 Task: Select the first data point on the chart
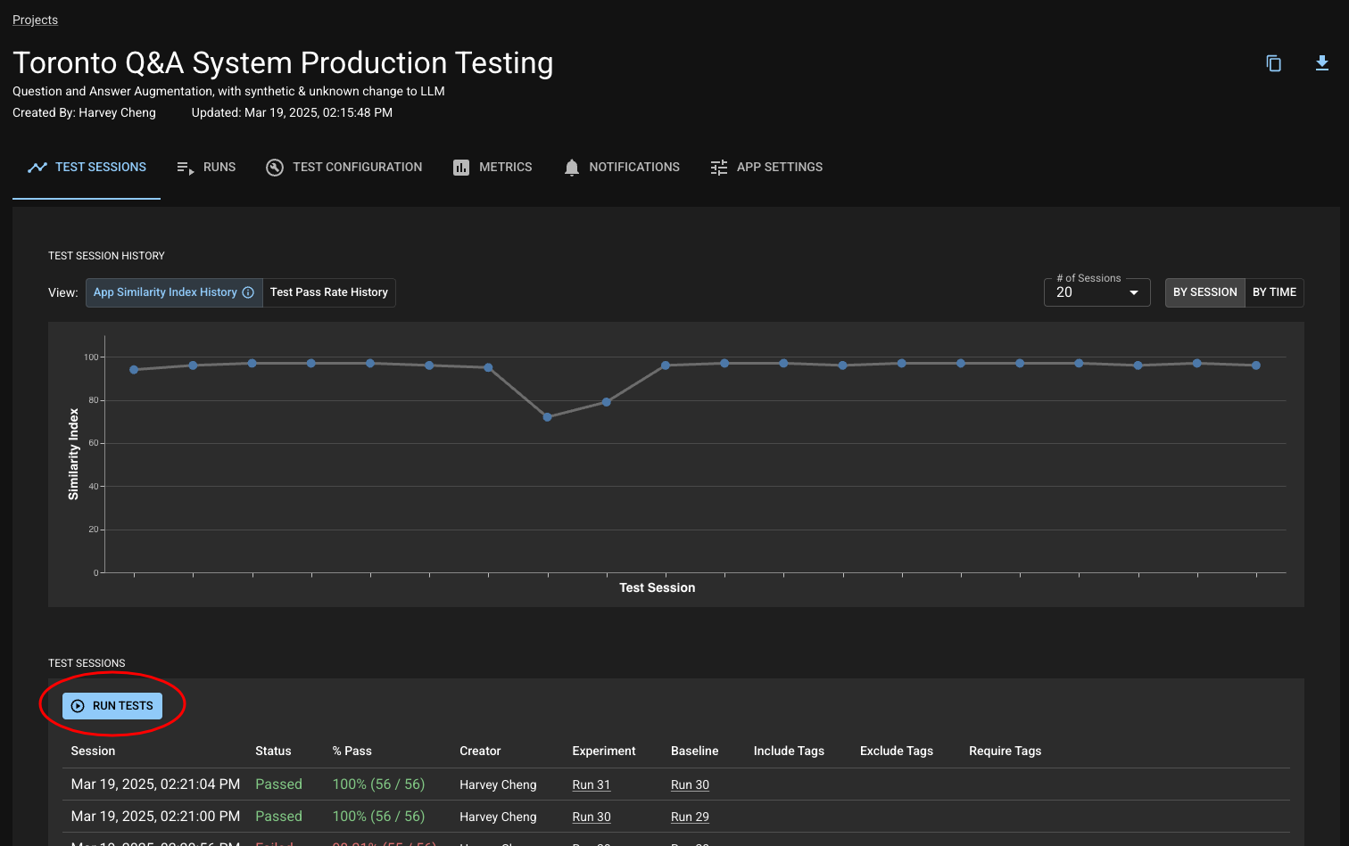(134, 370)
